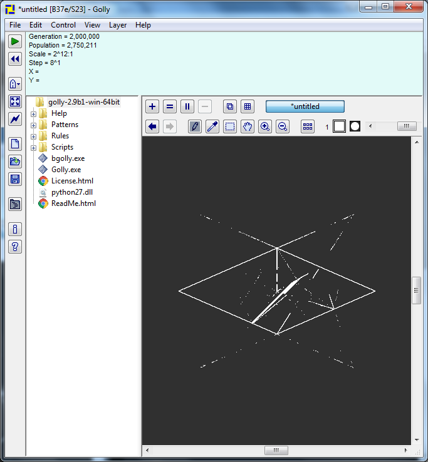Expand the Rules folder node

[x=33, y=136]
